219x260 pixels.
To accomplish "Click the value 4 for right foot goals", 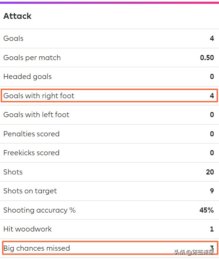I will tap(212, 96).
